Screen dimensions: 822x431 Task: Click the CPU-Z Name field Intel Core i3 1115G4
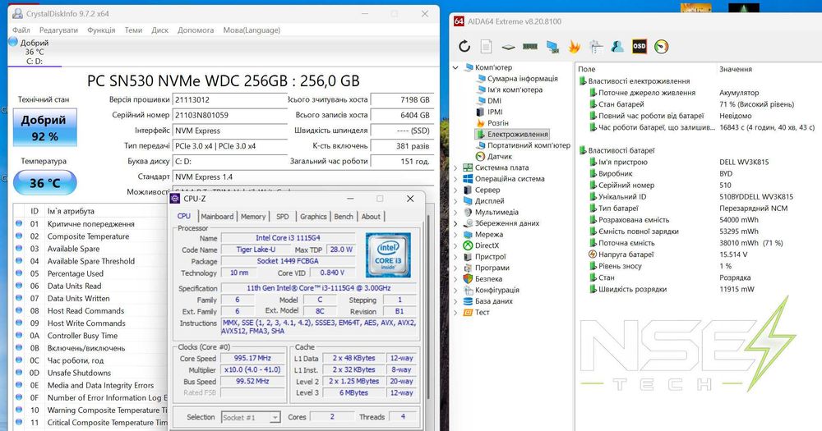point(288,238)
